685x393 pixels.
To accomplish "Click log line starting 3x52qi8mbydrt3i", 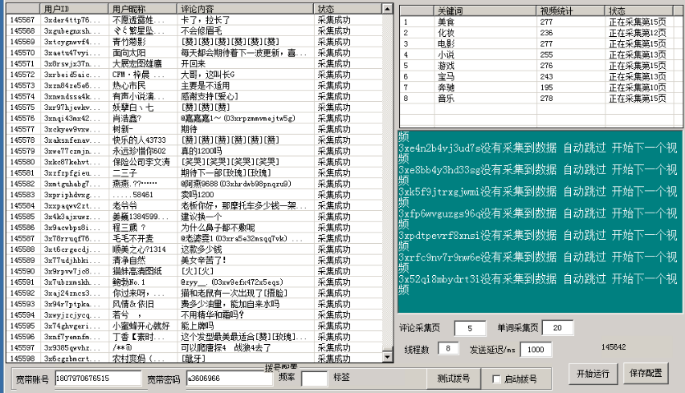I will point(538,279).
